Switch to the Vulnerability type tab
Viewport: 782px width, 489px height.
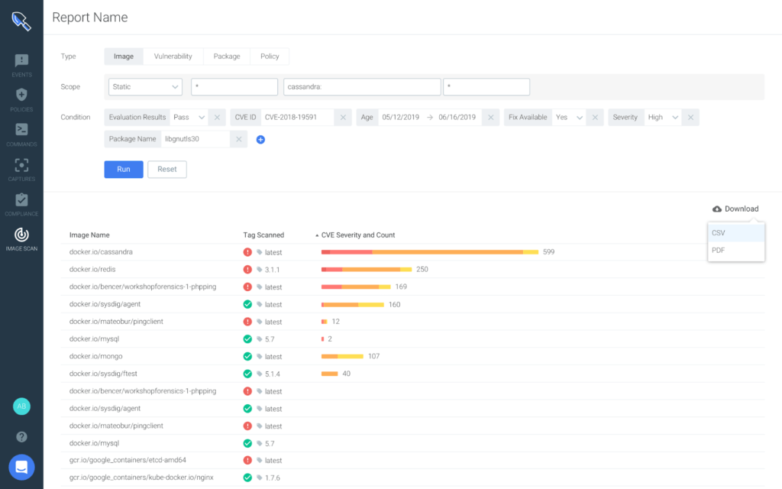coord(173,57)
